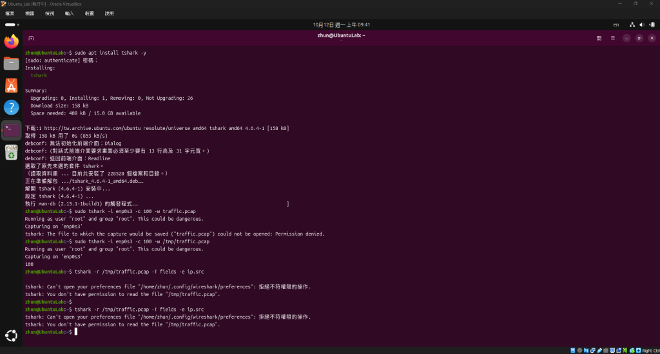The height and width of the screenshot is (354, 660).
Task: Click the VirtualBox recording status icon
Action: pos(619,350)
